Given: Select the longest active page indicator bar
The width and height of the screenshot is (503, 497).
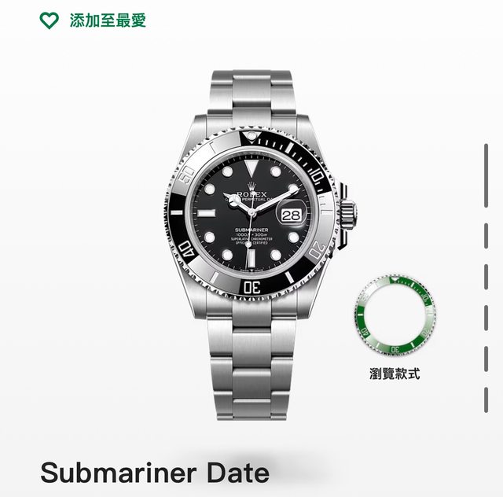Looking at the screenshot, I should [486, 175].
